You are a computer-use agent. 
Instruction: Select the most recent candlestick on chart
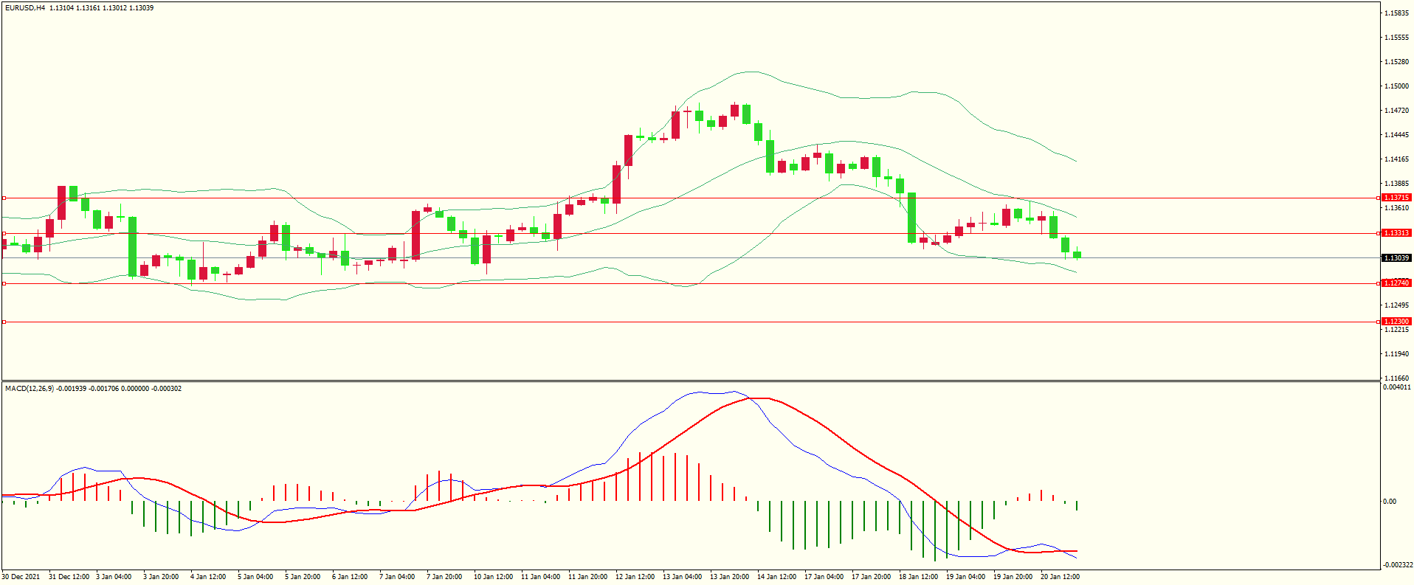tap(1077, 255)
